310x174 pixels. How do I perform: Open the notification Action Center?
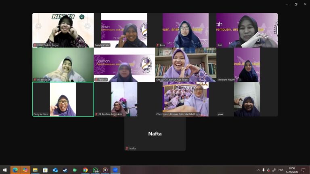pyautogui.click(x=304, y=170)
